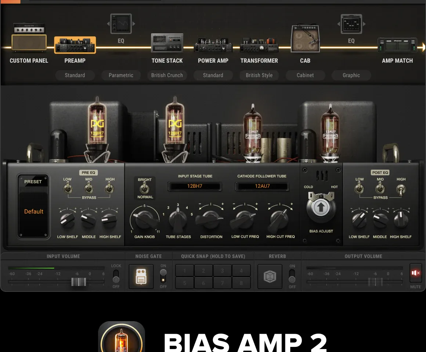Click the Pre EQ Middle knob
This screenshot has width=426, height=352.
tap(88, 220)
